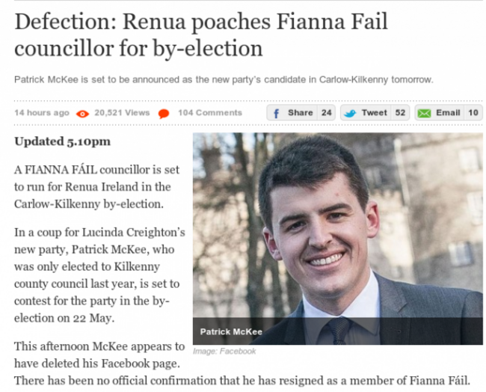Click the Facebook 'f' logo icon

(x=276, y=114)
